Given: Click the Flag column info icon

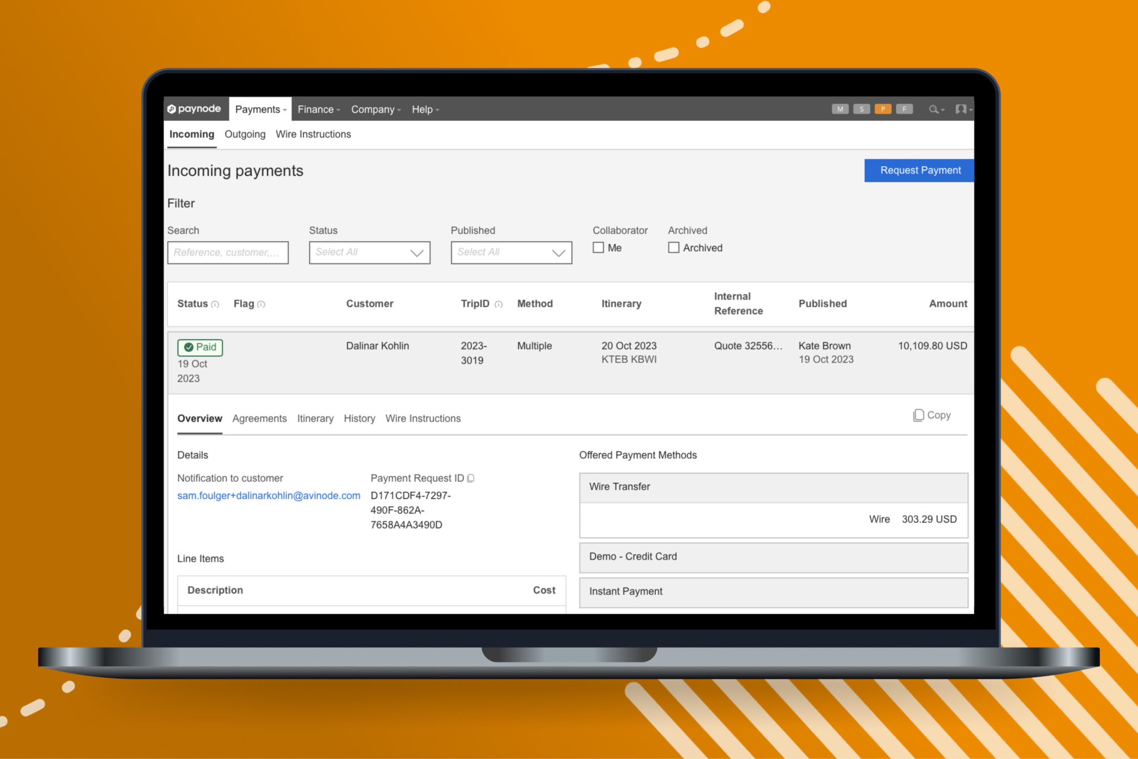Looking at the screenshot, I should (x=262, y=304).
